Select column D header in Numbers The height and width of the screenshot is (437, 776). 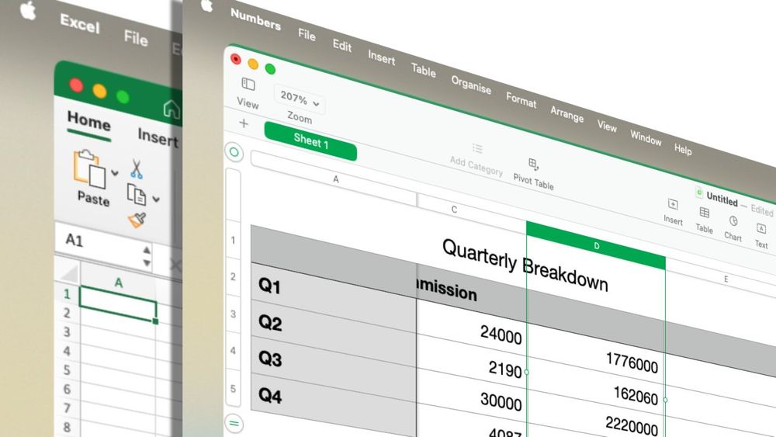(596, 245)
